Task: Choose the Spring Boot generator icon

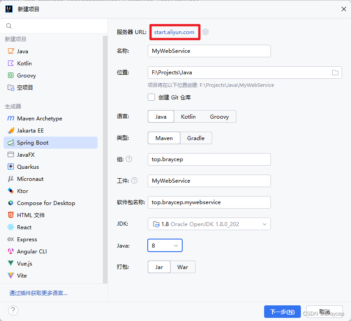Action: pos(11,142)
